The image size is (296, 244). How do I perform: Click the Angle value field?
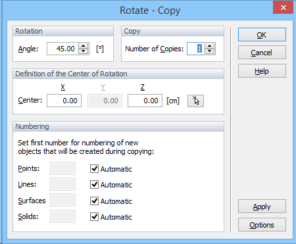point(63,49)
